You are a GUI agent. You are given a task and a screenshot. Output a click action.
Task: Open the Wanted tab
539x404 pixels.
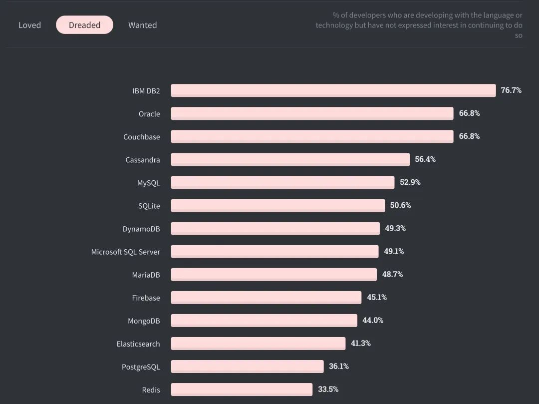coord(143,25)
